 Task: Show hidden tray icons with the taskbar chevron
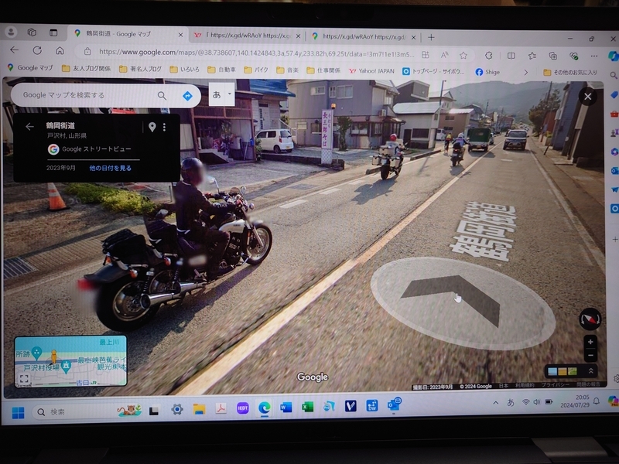tap(496, 402)
